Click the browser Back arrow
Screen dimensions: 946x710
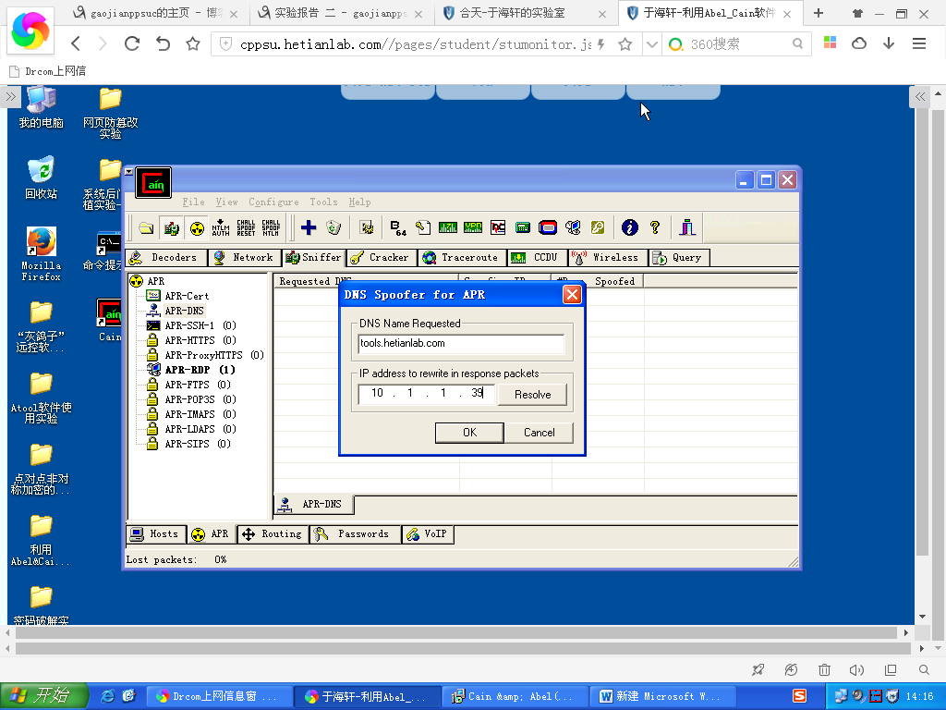[76, 43]
